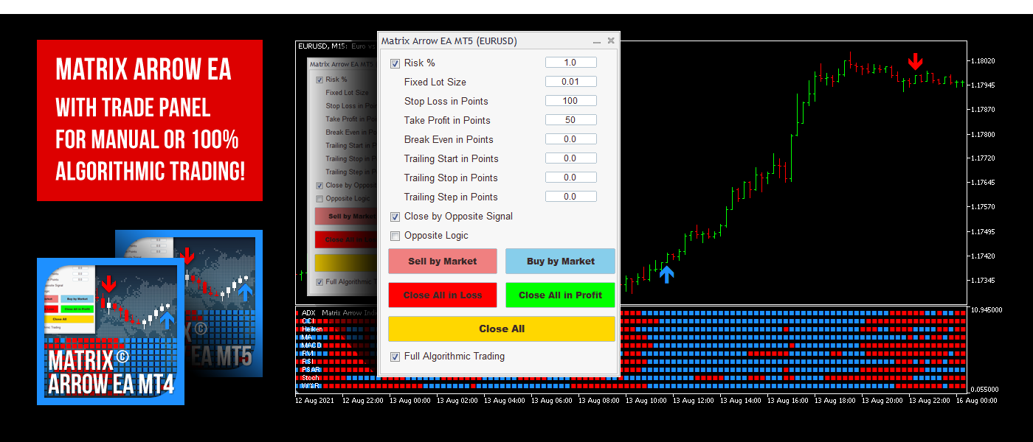The image size is (1033, 442).
Task: Minimize the Matrix Arrow EA MT5 panel
Action: tap(596, 41)
